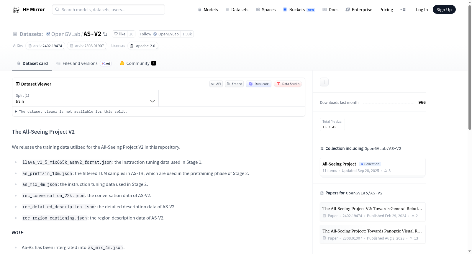Click the HF Mirror logo icon
This screenshot has height=254, width=472.
pyautogui.click(x=16, y=10)
